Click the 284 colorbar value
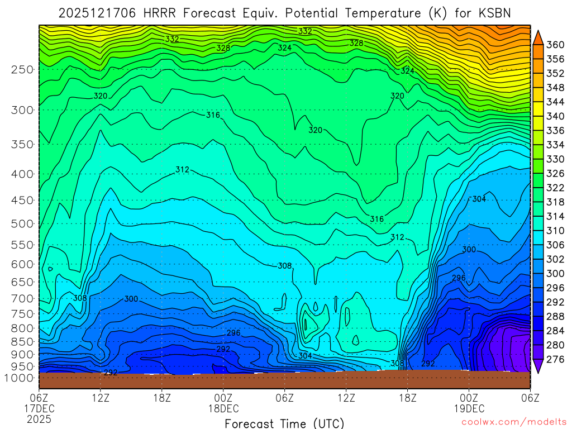 coord(555,331)
